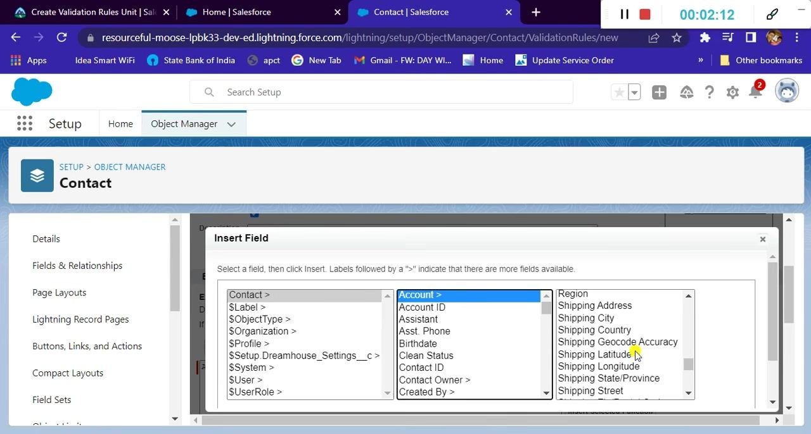Expand Object Manager tab dropdown chevron
This screenshot has height=434, width=811.
(x=231, y=124)
